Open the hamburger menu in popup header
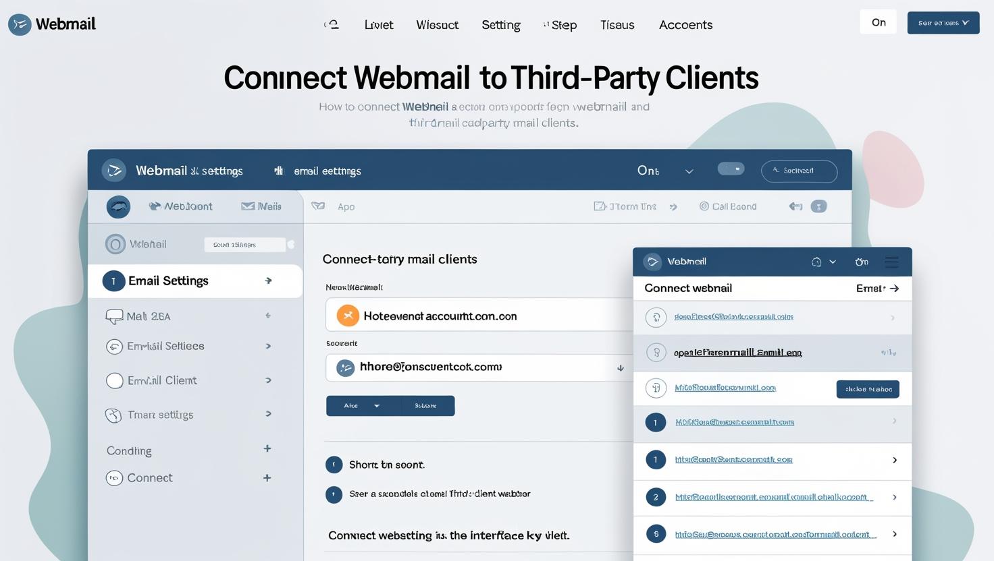The width and height of the screenshot is (994, 561). click(891, 262)
